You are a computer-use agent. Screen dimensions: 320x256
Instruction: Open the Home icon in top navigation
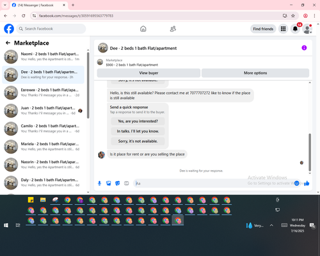pos(143,29)
